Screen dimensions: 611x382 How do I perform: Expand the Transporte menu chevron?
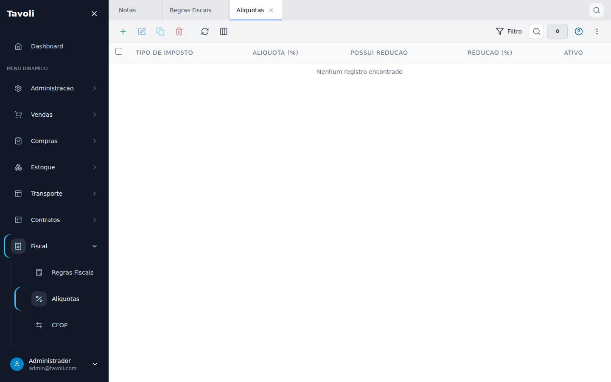(95, 194)
